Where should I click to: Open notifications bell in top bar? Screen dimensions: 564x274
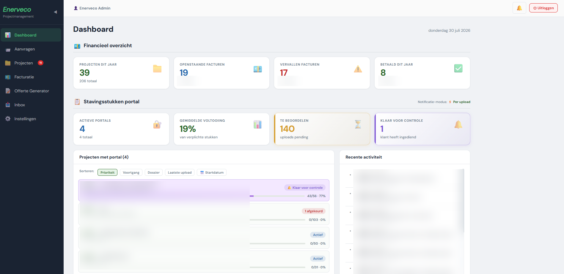tap(519, 8)
